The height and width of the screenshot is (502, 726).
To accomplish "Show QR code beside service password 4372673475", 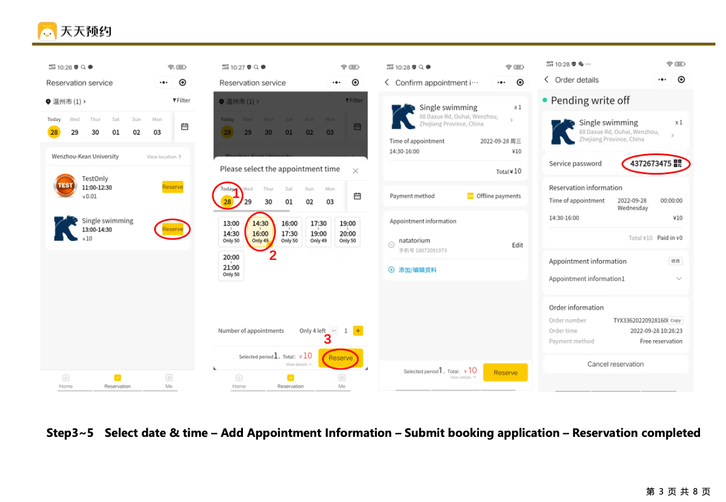I will pyautogui.click(x=678, y=164).
